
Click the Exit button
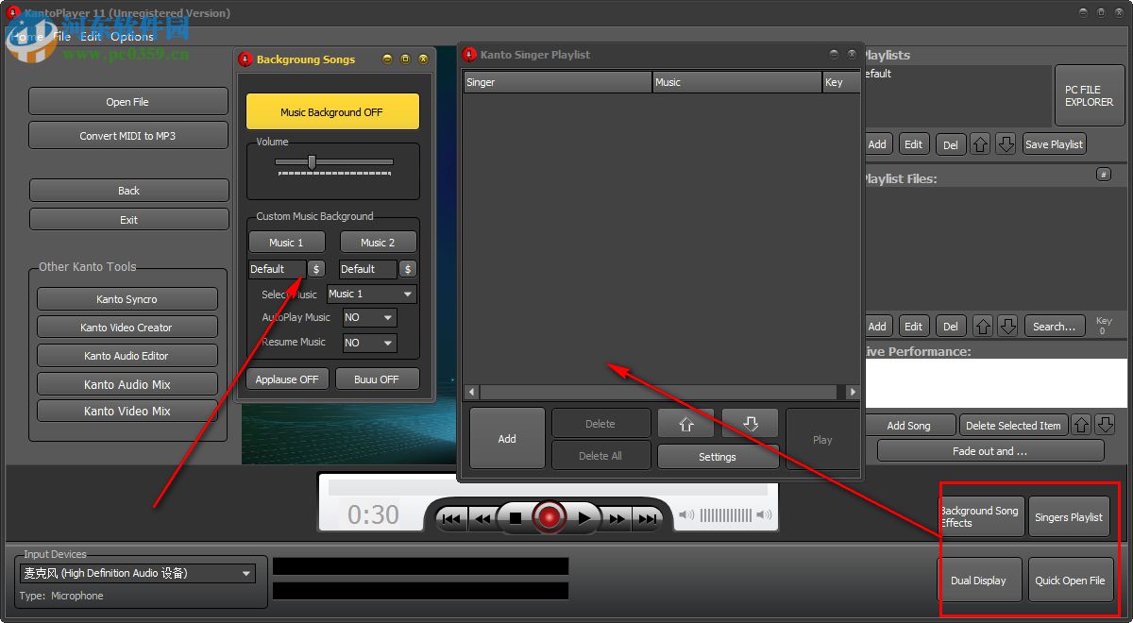[x=129, y=220]
